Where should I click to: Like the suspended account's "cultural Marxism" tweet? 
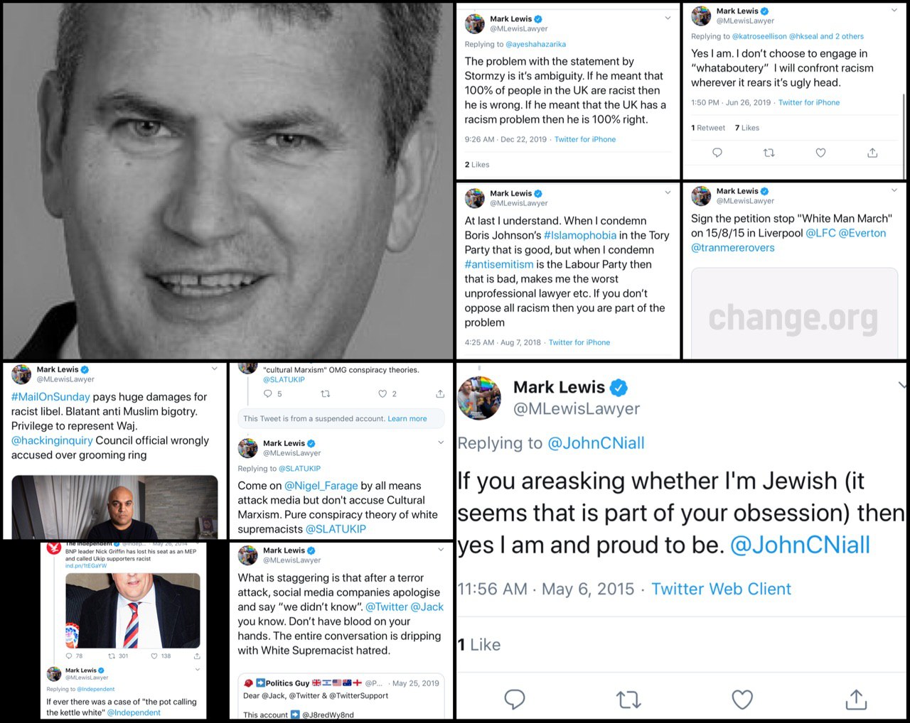pyautogui.click(x=382, y=393)
